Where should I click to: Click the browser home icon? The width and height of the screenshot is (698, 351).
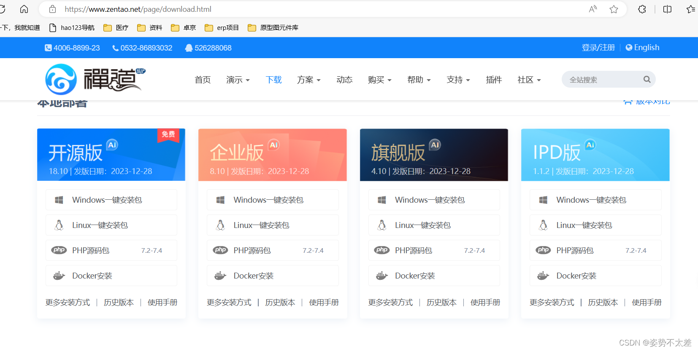pos(24,9)
